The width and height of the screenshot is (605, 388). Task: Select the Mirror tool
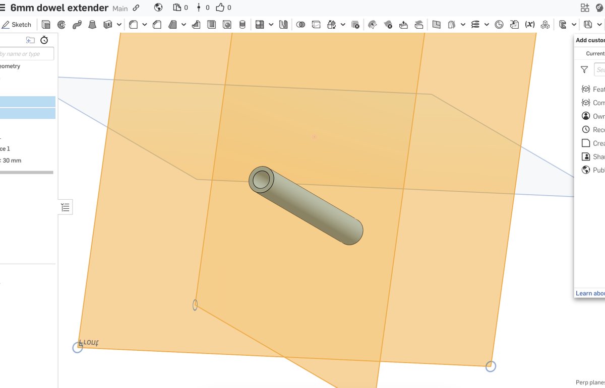click(x=283, y=24)
